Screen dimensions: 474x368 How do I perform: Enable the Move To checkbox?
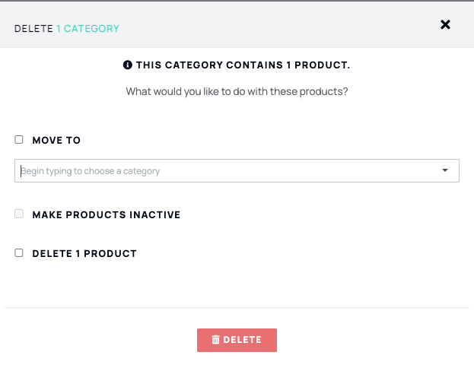pyautogui.click(x=19, y=140)
